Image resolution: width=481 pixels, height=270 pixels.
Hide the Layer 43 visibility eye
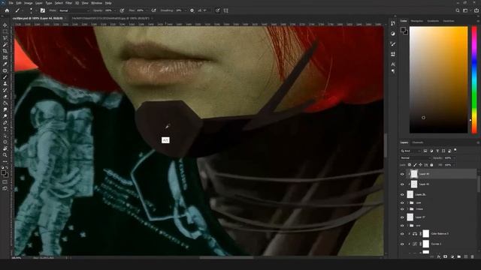point(402,184)
